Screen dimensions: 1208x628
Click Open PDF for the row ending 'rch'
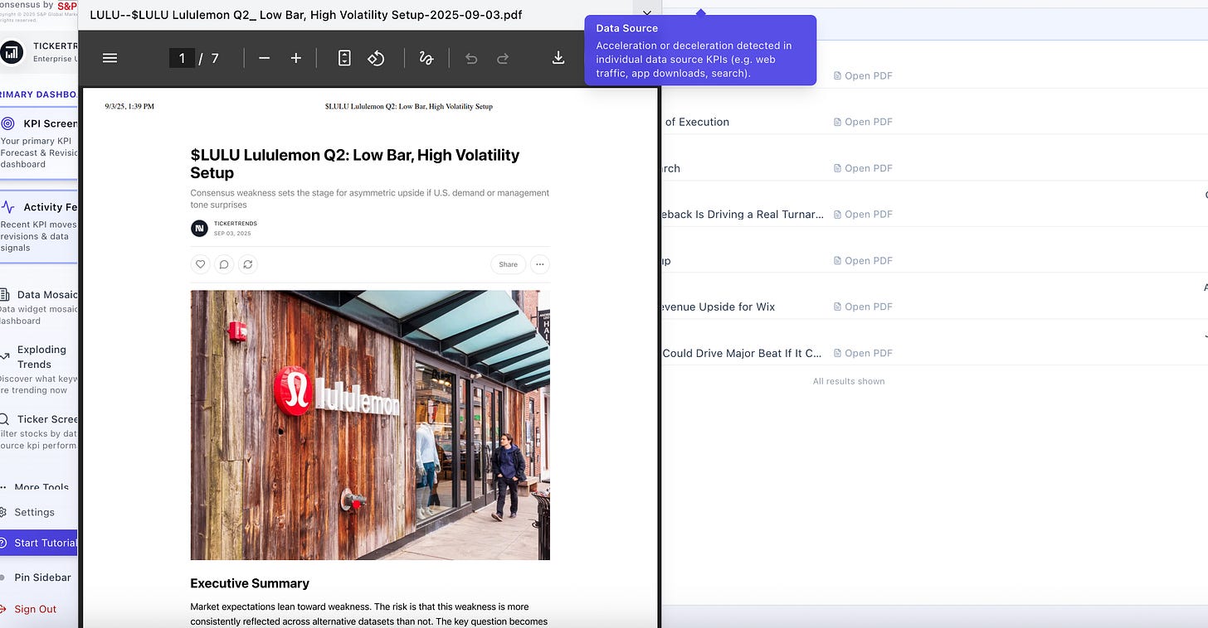coord(863,168)
